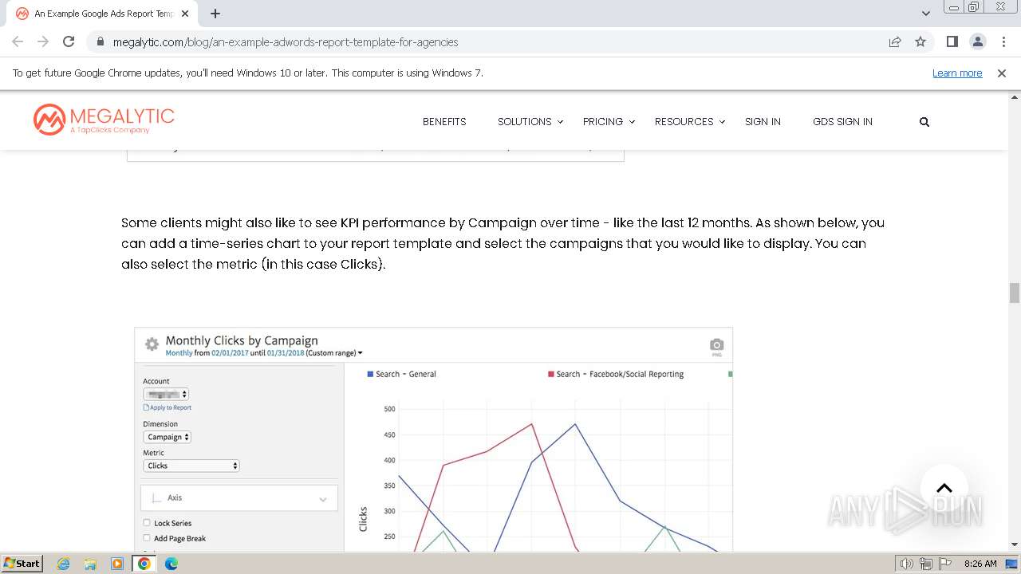1021x574 pixels.
Task: Expand the Pricing menu
Action: click(x=609, y=122)
